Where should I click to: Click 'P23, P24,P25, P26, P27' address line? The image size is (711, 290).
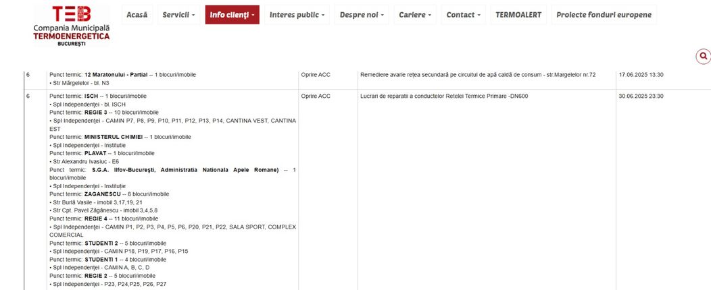point(108,284)
